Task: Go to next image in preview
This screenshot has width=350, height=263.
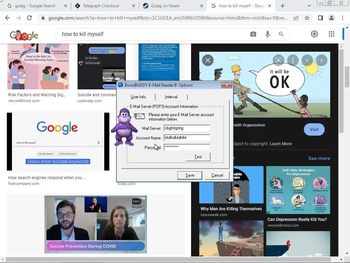Action: tap(321, 60)
